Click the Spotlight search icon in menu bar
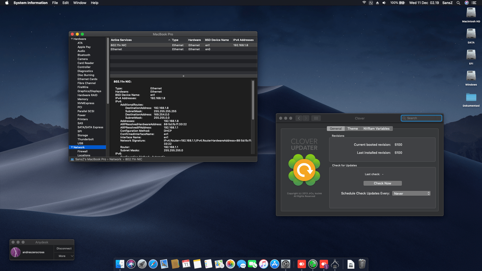 point(458,3)
